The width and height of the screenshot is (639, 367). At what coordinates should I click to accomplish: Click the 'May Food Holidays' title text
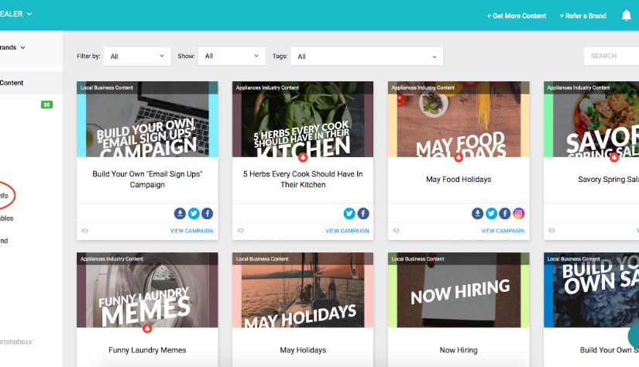(459, 179)
